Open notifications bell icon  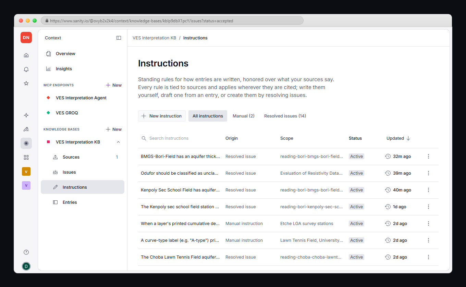point(26,69)
